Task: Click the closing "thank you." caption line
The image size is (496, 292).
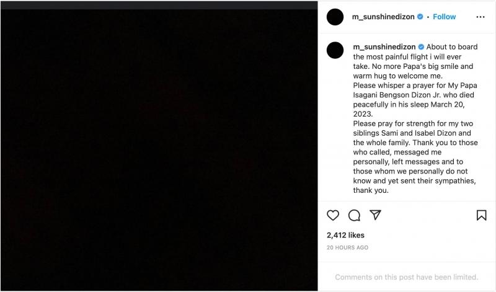Action: coord(371,191)
